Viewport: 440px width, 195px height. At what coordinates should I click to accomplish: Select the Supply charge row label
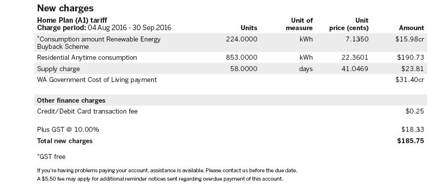[58, 69]
